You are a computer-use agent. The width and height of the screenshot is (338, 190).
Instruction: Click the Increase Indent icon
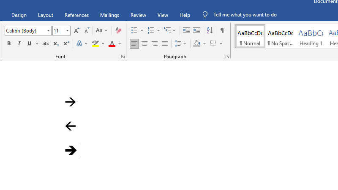point(196,30)
